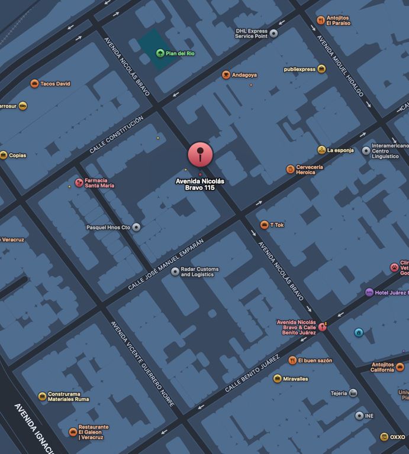Select the Plan del Río park icon
Screen dimensions: 409x454
[x=160, y=53]
